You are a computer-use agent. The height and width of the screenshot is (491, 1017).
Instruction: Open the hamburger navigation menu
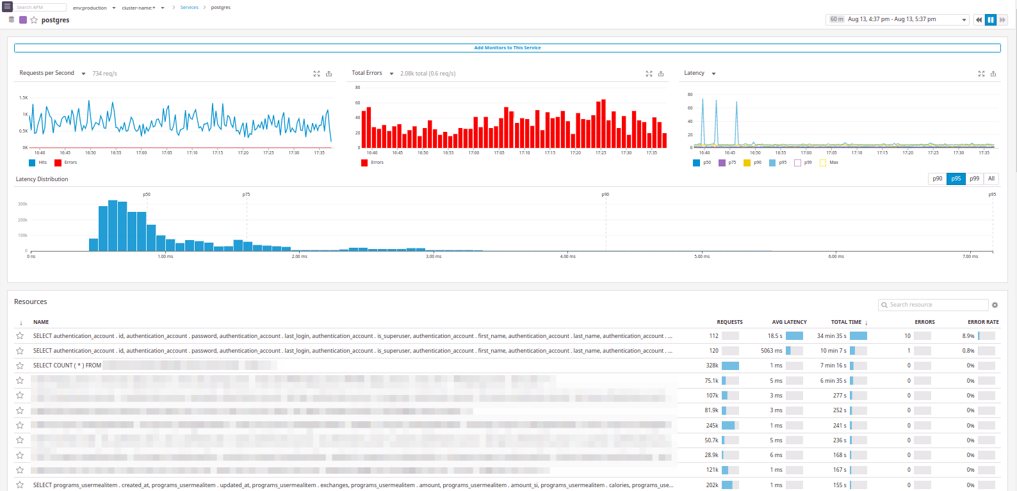point(7,7)
